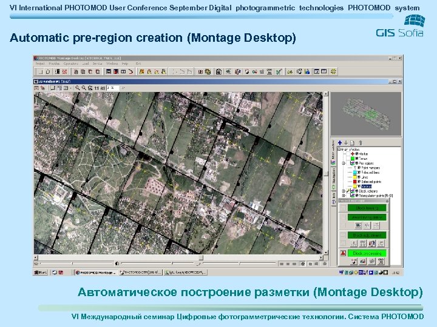Screen dimensions: 437x327
Task: Click the first icon in the main toolbar
Action: tap(41, 71)
